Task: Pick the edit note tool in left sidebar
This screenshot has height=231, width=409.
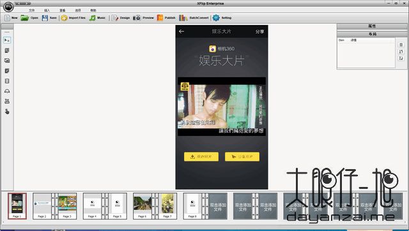Action: click(x=7, y=71)
